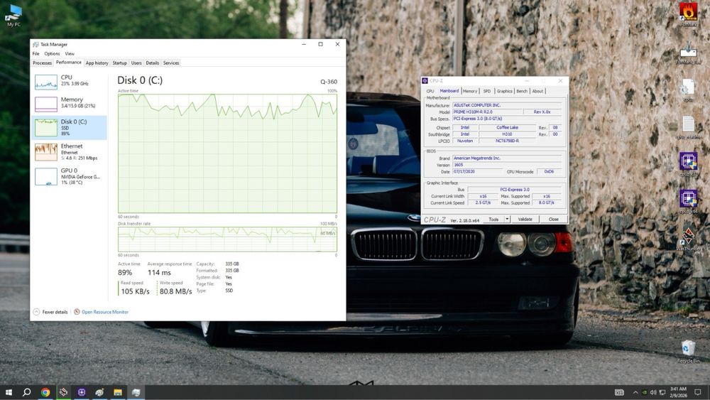
Task: Open File Explorer from the taskbar
Action: click(x=118, y=392)
